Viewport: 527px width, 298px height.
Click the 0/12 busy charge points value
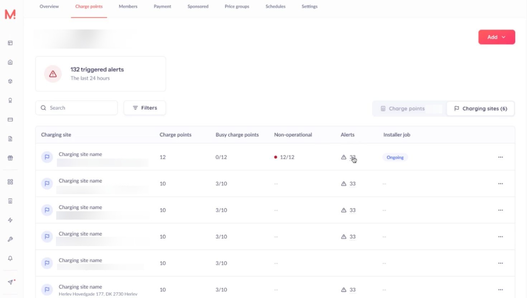221,157
